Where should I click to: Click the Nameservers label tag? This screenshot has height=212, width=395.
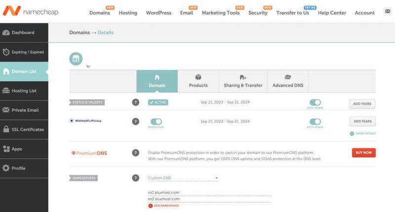pyautogui.click(x=83, y=178)
